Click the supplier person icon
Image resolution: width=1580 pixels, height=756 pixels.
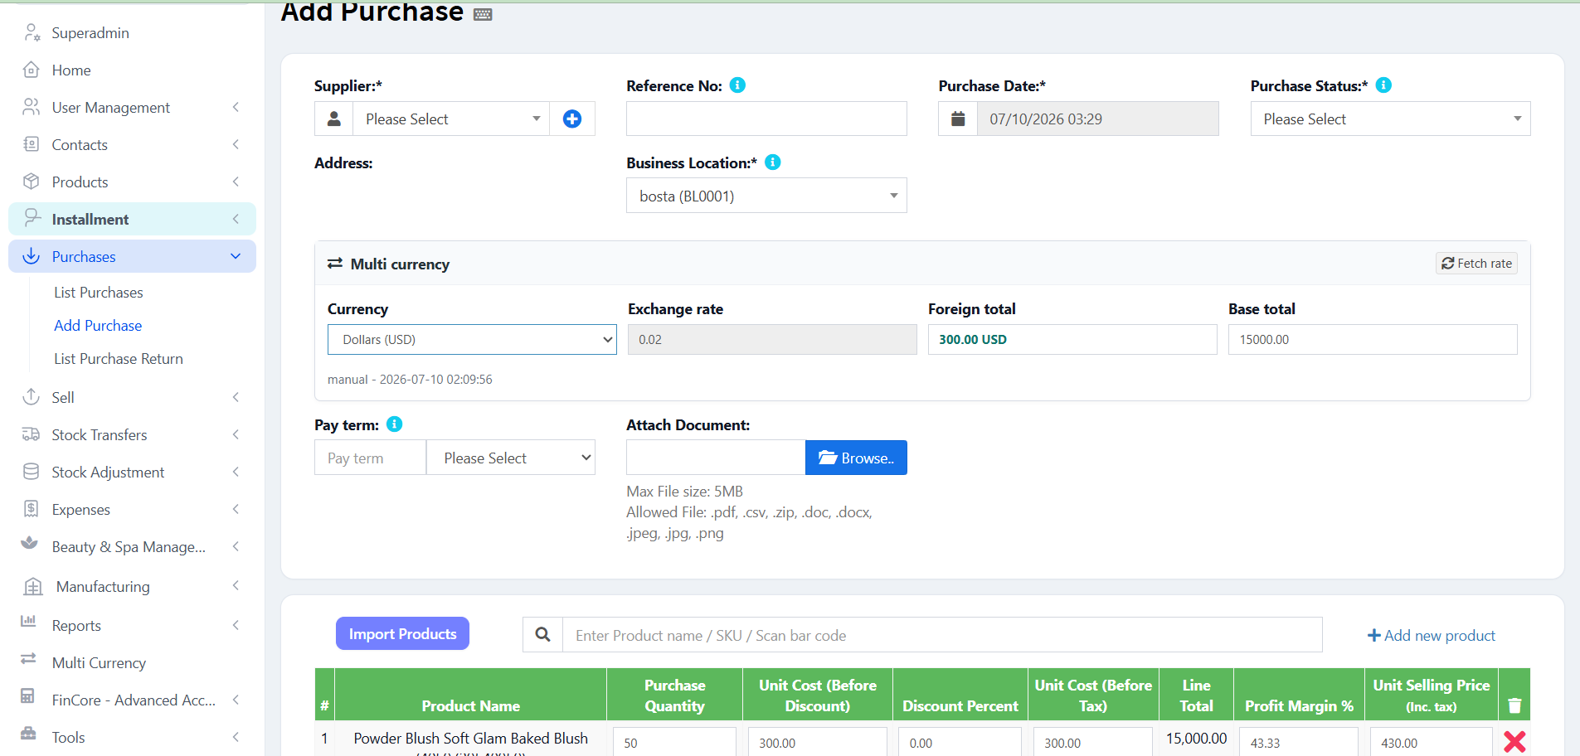click(334, 119)
